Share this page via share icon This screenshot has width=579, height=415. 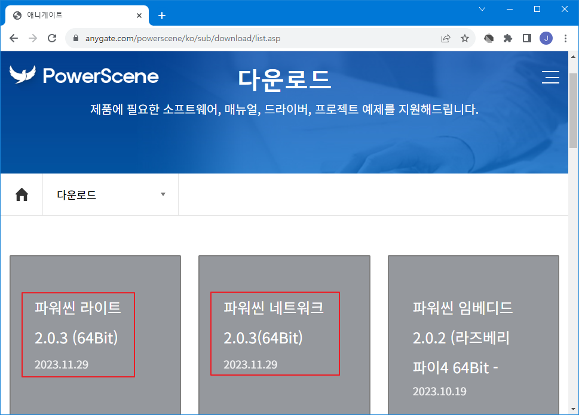[x=446, y=38]
